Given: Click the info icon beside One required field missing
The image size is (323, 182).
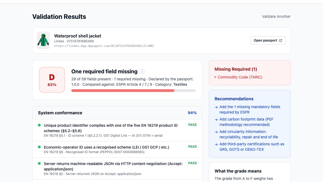Looking at the screenshot, I should 142,71.
